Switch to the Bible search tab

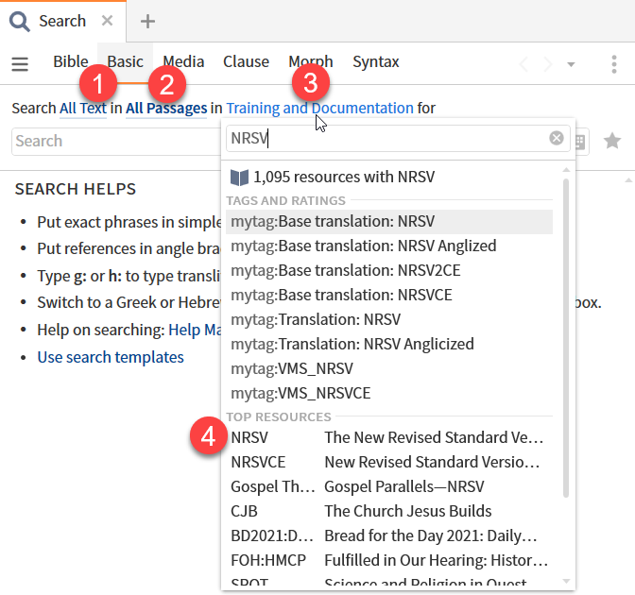tap(71, 61)
